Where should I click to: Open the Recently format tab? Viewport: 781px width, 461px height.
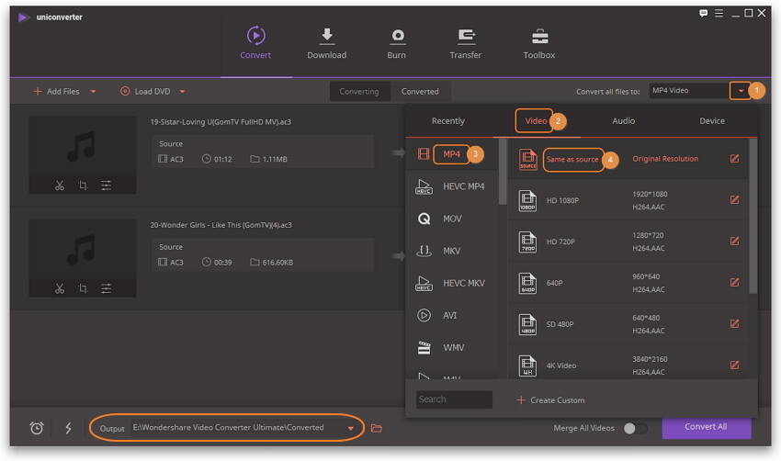coord(448,121)
